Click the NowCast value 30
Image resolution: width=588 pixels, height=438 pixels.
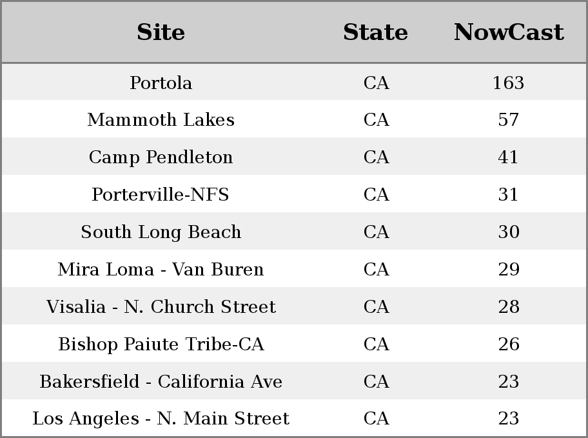(509, 232)
